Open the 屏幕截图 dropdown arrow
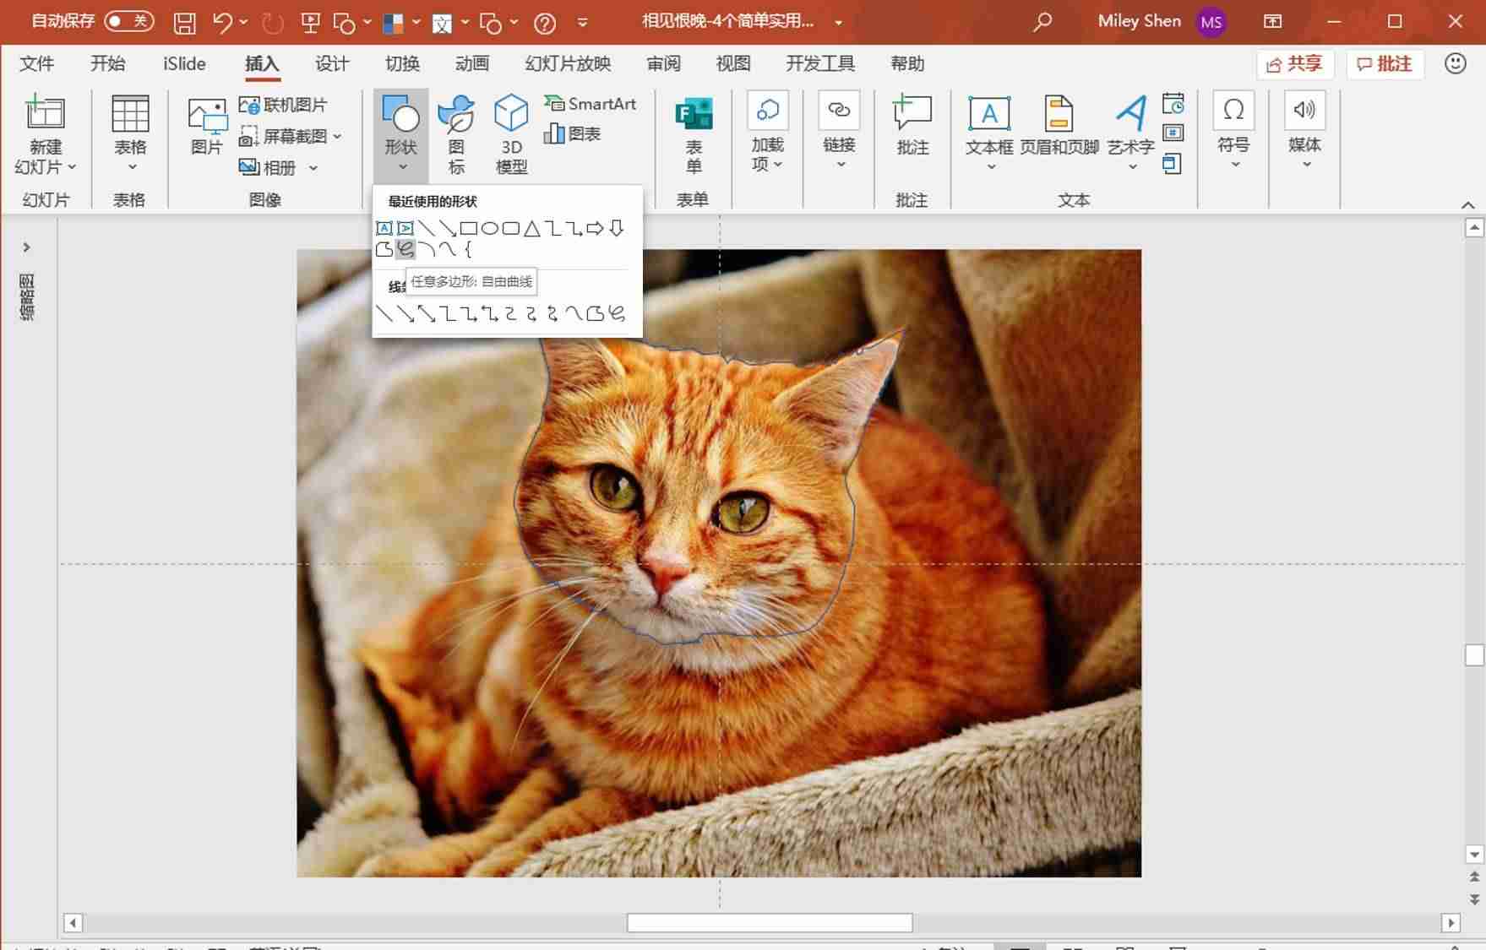Screen dimensions: 1486x950 337,136
